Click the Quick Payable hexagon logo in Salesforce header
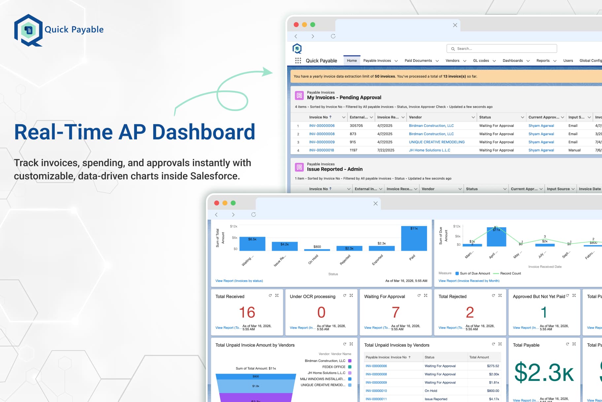This screenshot has height=402, width=602. [297, 49]
